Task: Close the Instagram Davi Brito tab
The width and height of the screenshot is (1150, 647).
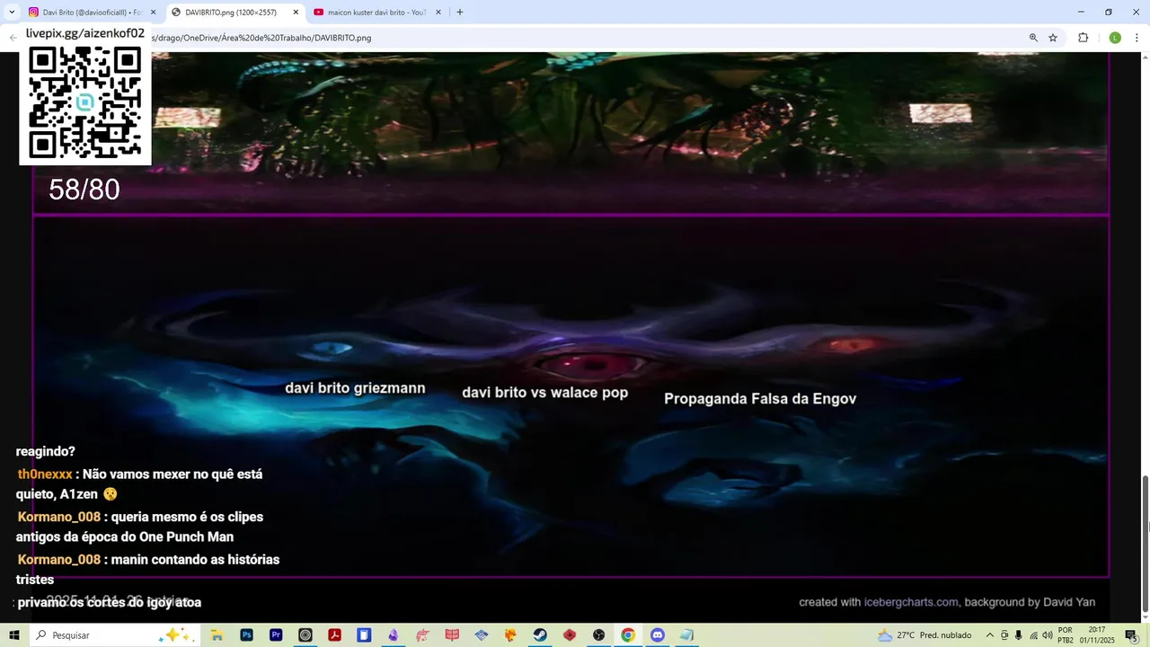Action: click(153, 13)
